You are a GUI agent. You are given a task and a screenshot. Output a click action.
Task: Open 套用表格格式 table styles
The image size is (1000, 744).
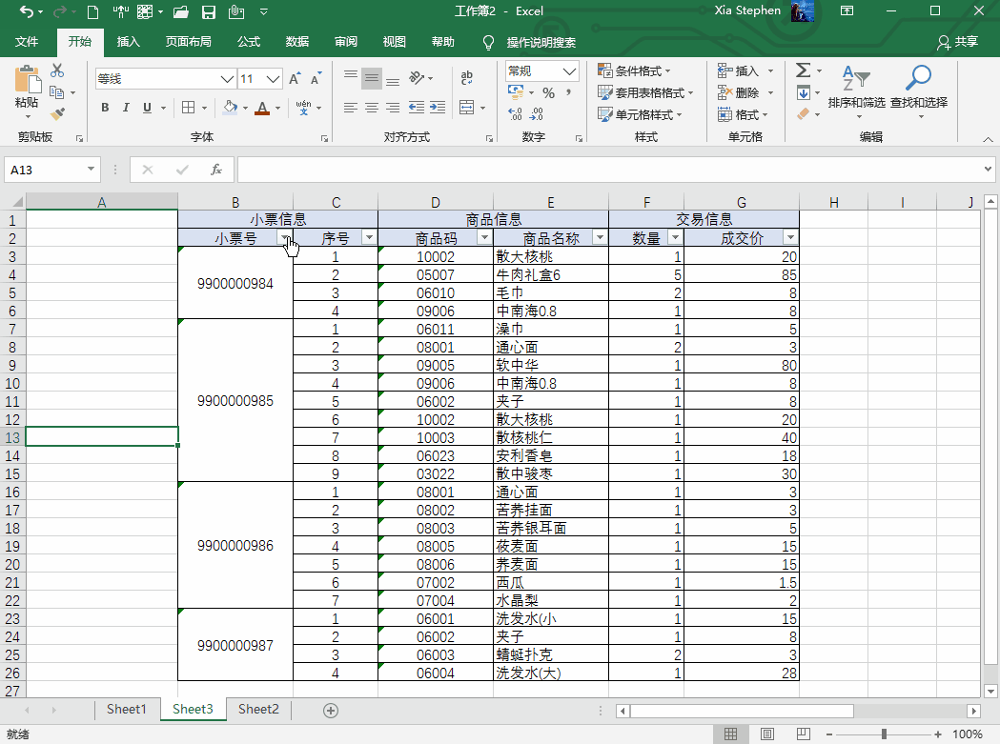click(x=645, y=93)
